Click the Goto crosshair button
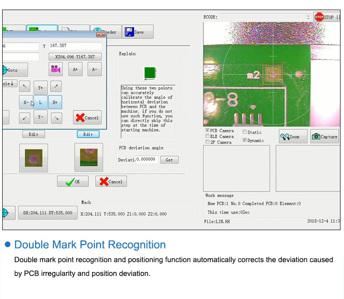The image size is (344, 299). pos(15,70)
